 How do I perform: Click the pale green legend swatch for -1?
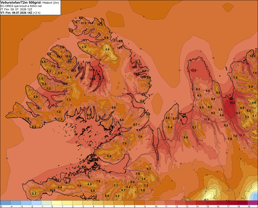point(46,203)
